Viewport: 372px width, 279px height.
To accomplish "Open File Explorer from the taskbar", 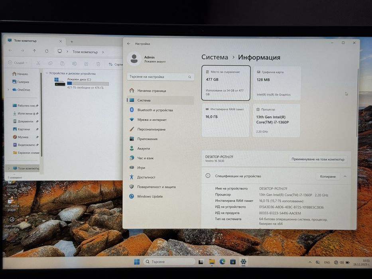I will (212, 262).
